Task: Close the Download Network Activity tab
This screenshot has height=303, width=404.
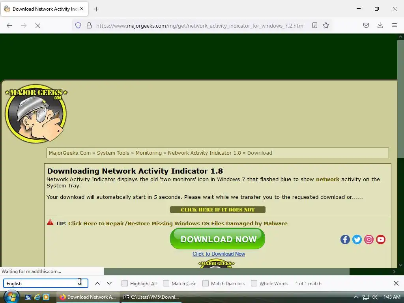Action: pos(82,9)
